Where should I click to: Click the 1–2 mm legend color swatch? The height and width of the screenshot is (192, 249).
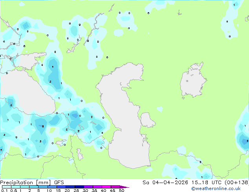coord(25,187)
